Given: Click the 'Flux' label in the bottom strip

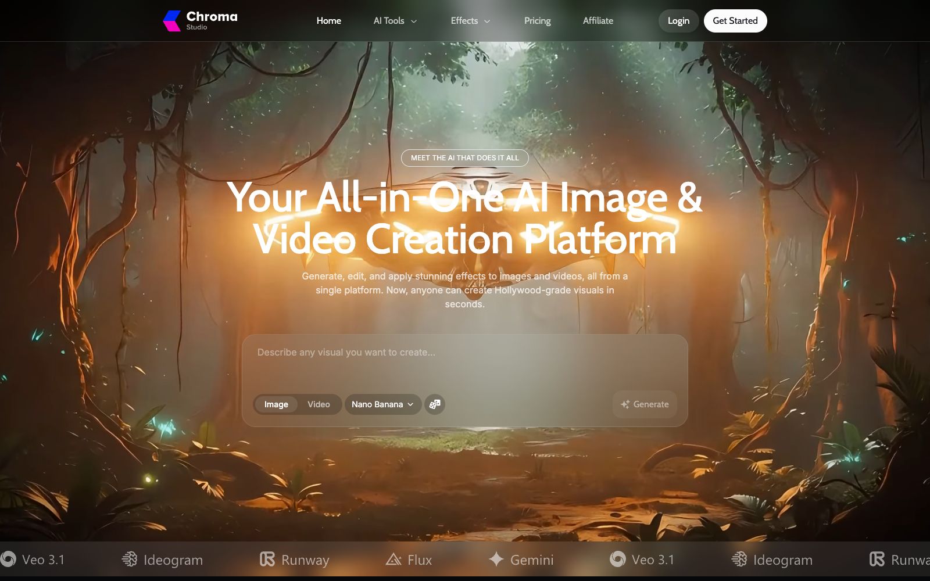Looking at the screenshot, I should coord(420,560).
